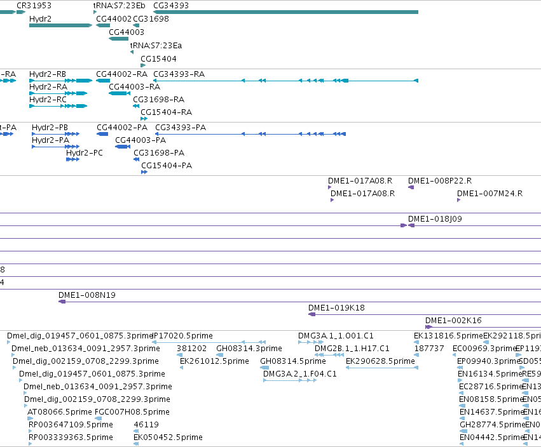Select transcript Hydr2-RA

pyautogui.click(x=58, y=93)
